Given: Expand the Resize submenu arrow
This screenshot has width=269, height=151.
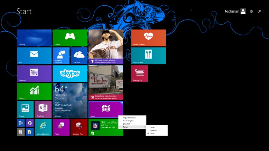Looking at the screenshot, I should 144,127.
